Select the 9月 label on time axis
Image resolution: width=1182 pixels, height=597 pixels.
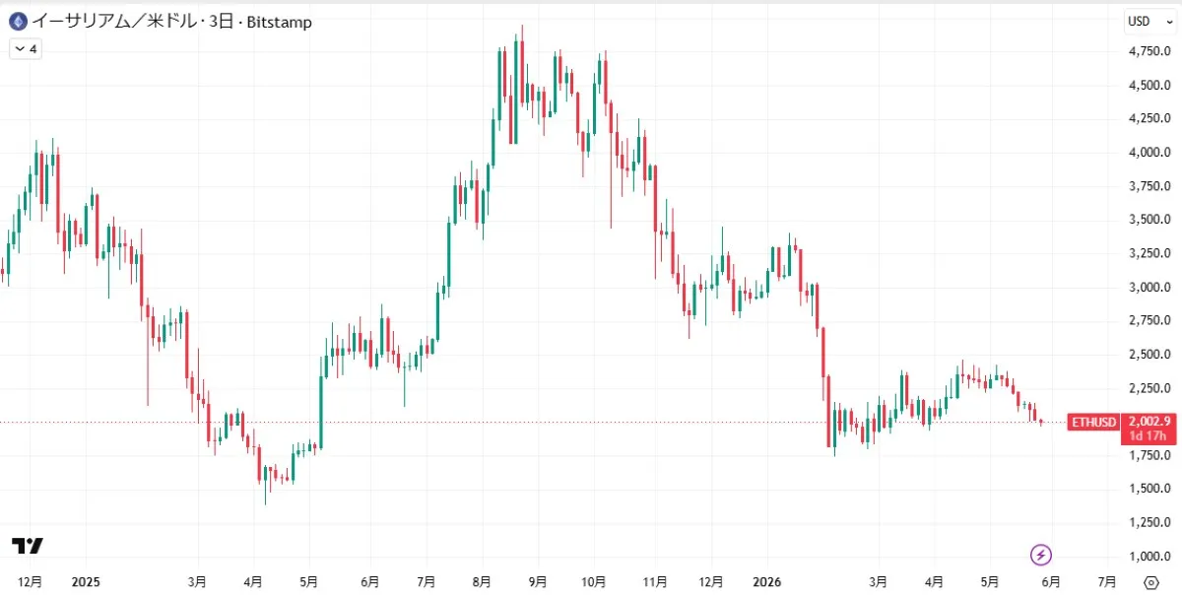coord(537,581)
